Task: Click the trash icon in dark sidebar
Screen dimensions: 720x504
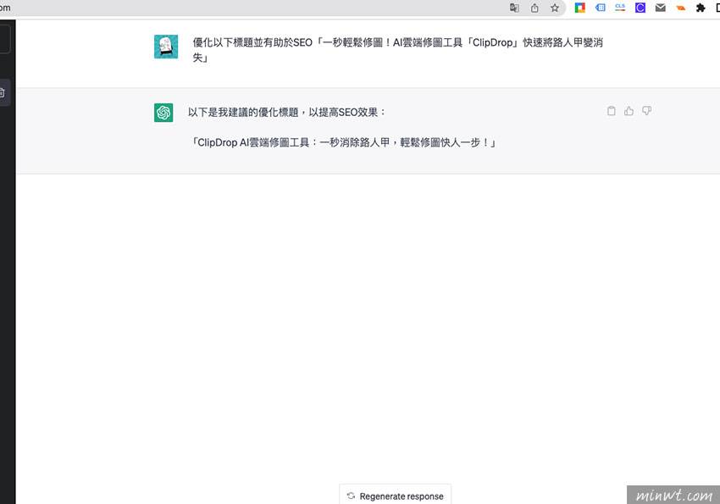Action: coord(3,92)
